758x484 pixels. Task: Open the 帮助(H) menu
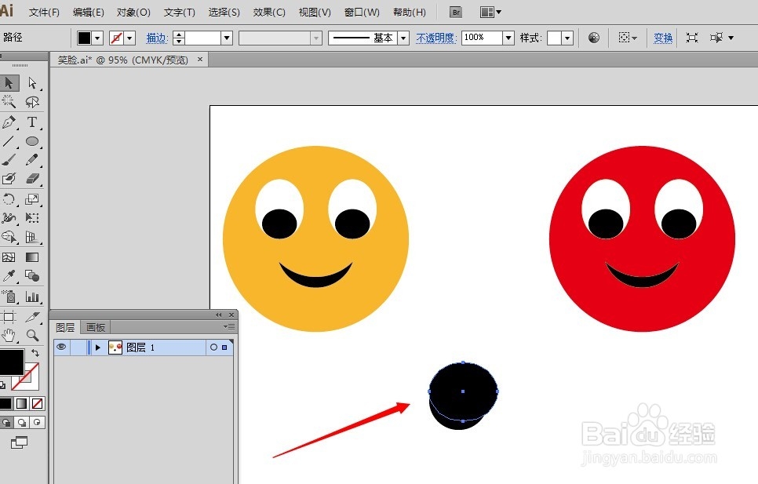[x=410, y=12]
